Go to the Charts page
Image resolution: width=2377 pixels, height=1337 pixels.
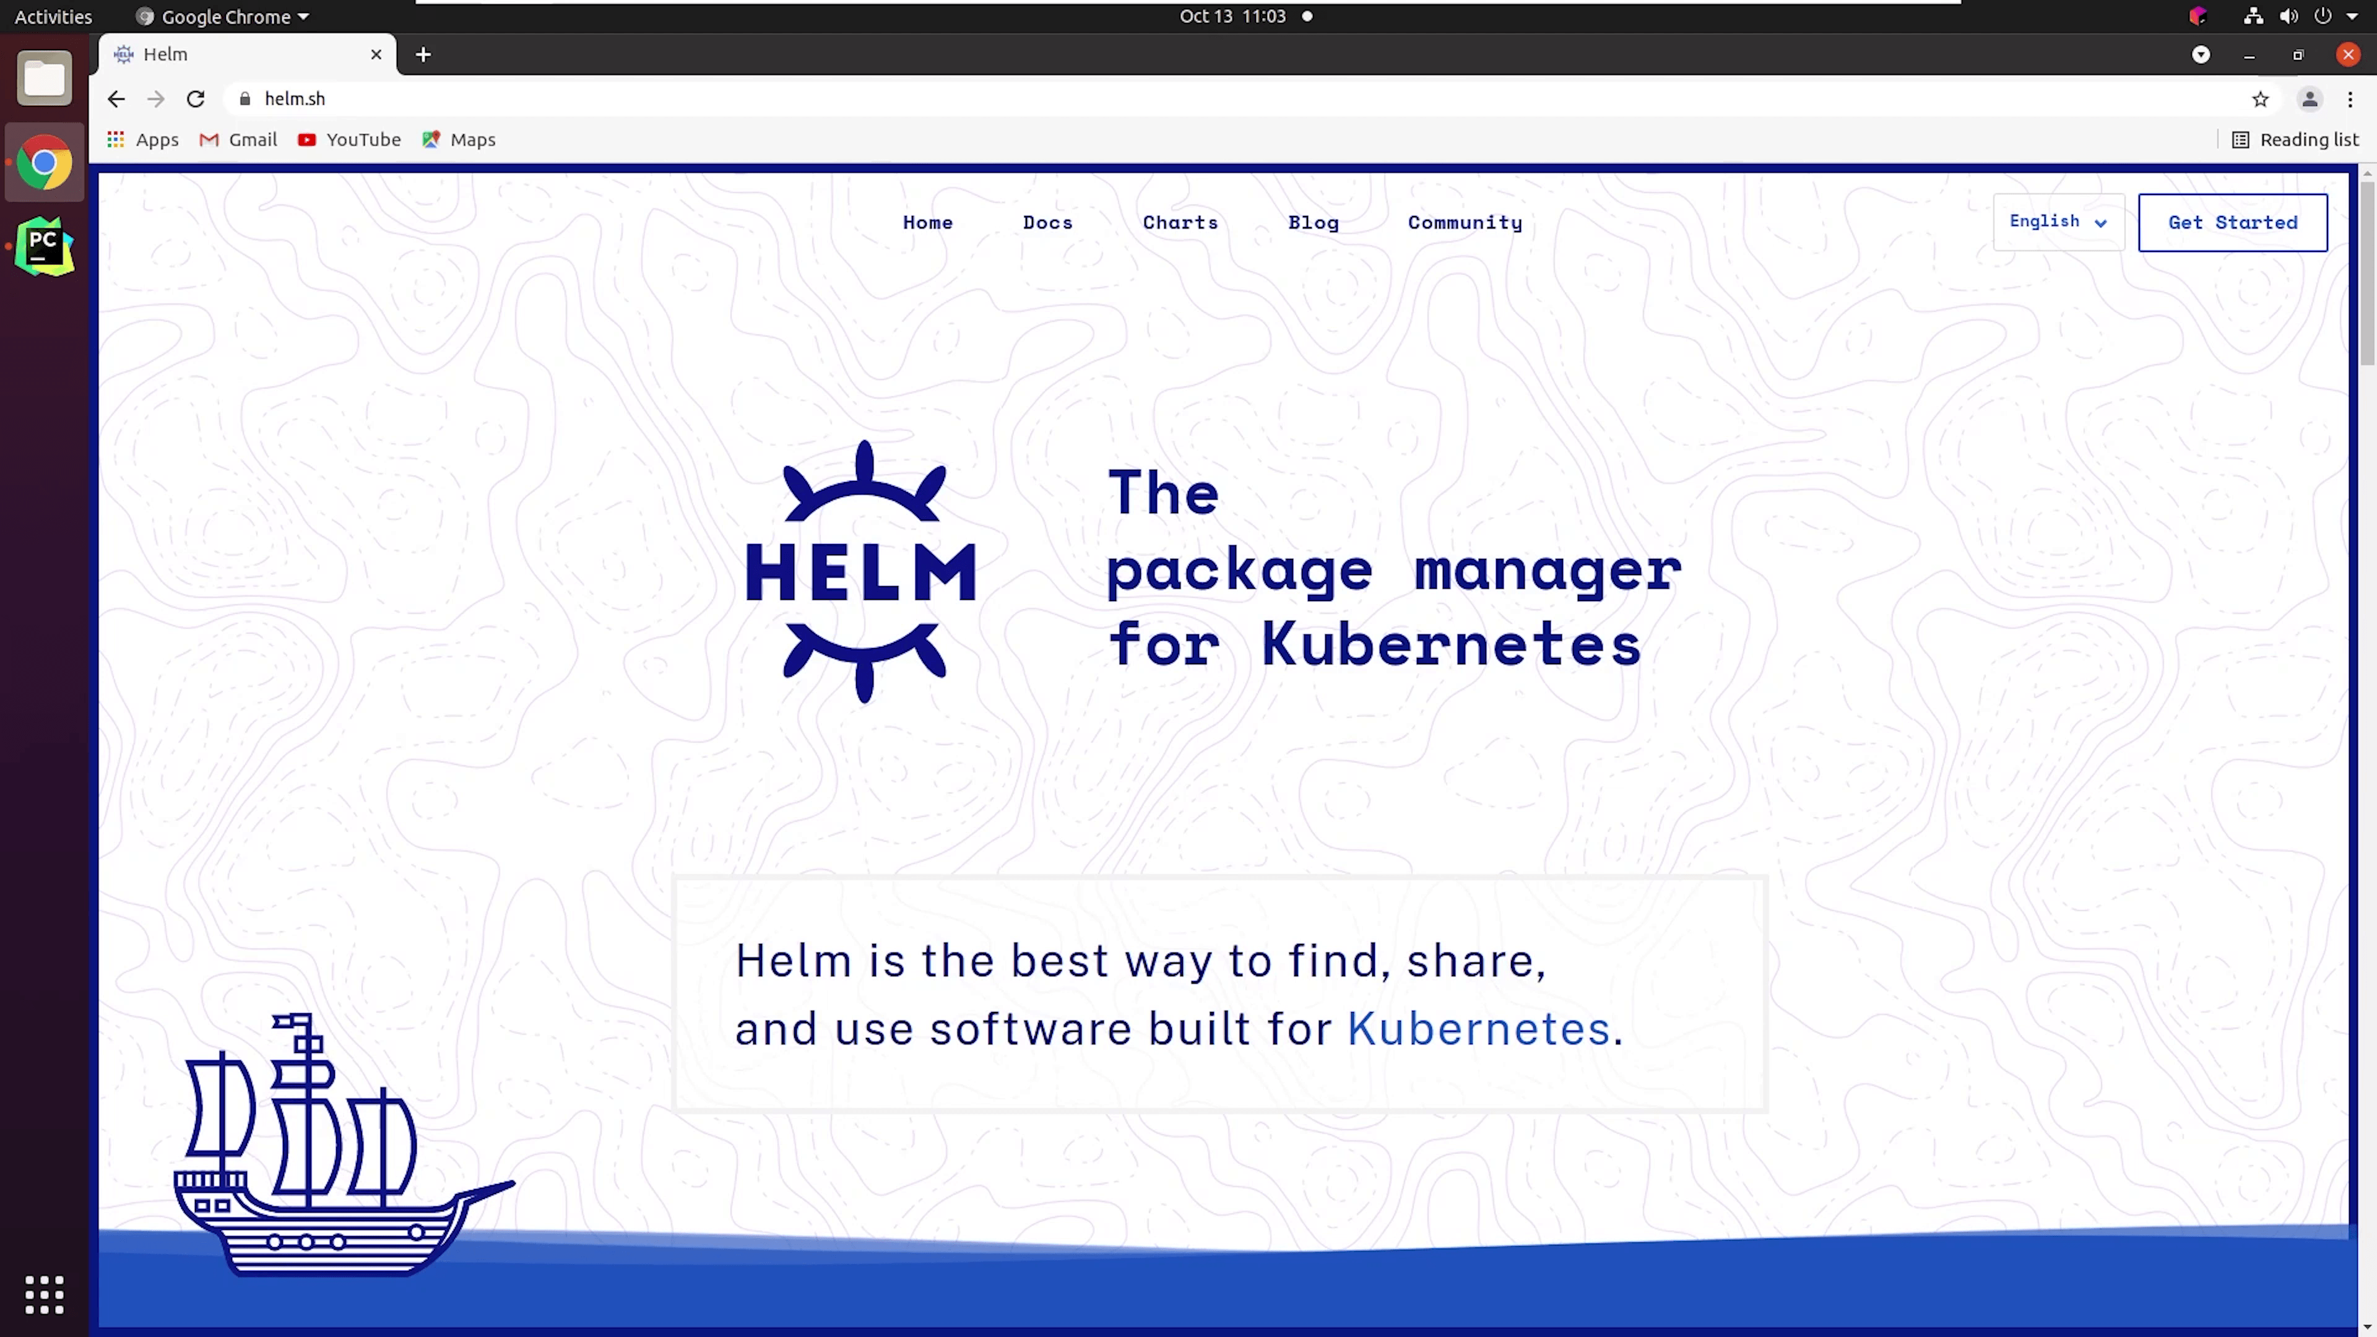(x=1180, y=222)
